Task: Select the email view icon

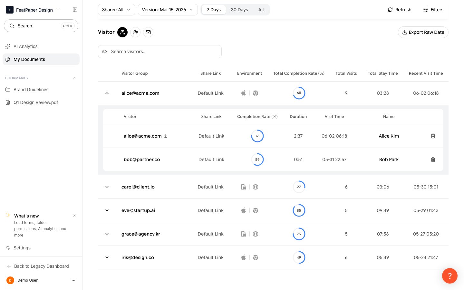Action: 148,32
